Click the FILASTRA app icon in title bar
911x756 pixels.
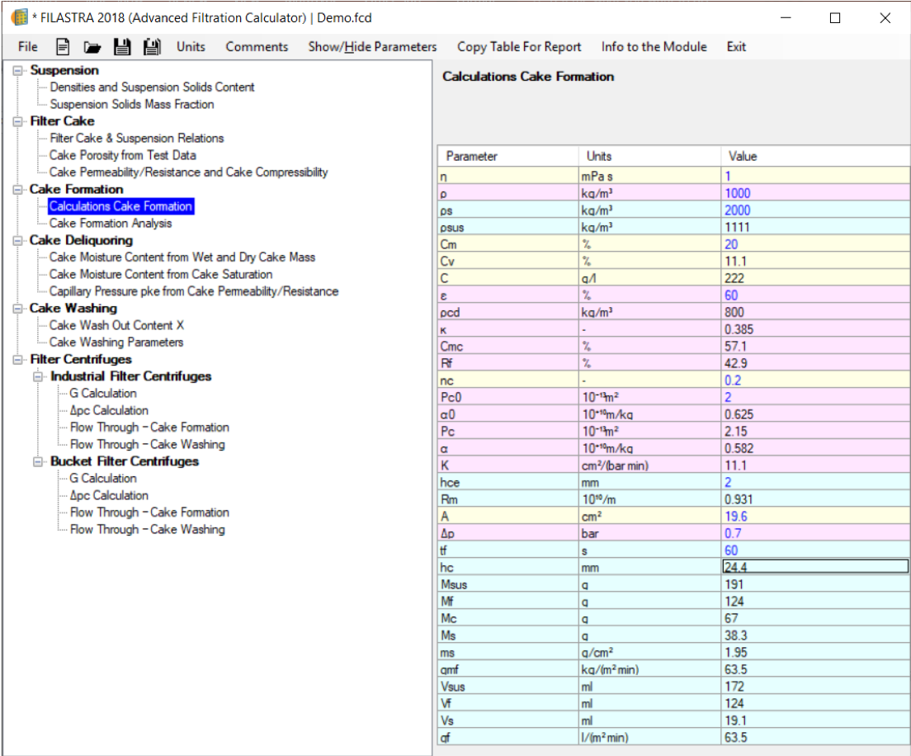pyautogui.click(x=19, y=17)
